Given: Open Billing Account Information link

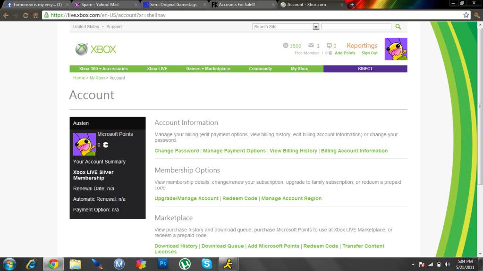Looking at the screenshot, I should pos(355,151).
